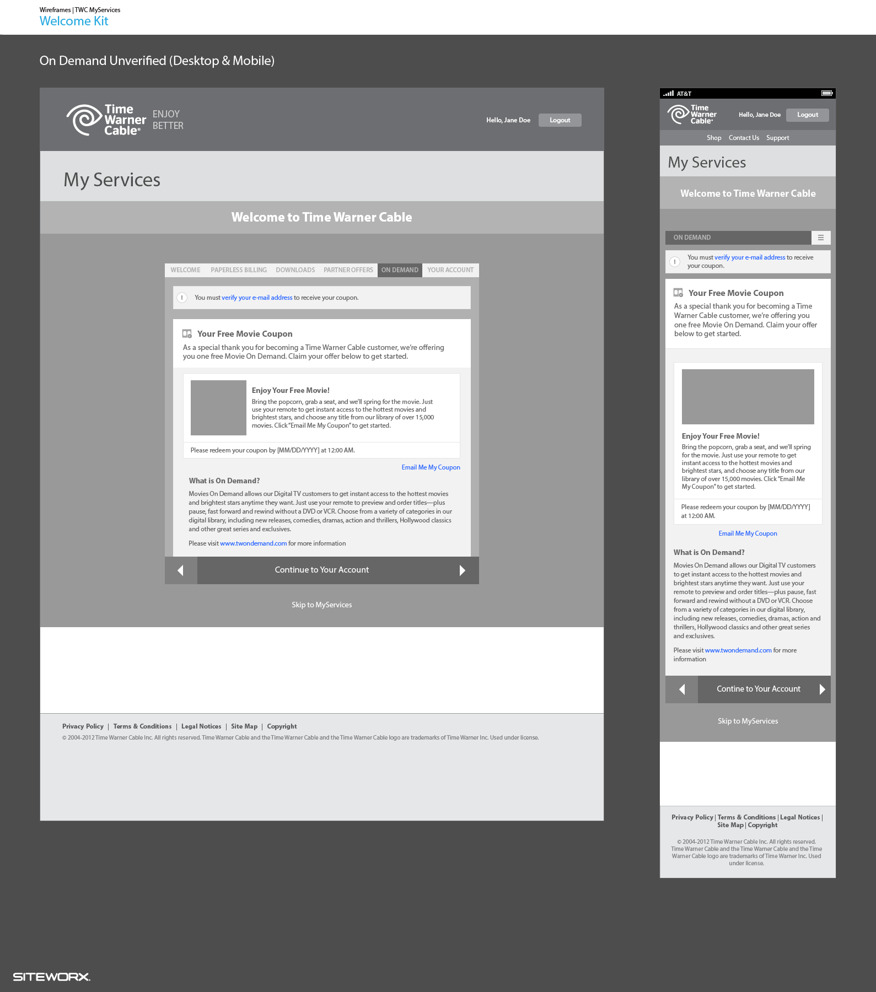Click mobile verify your e-mail address link
Image resolution: width=876 pixels, height=992 pixels.
coord(750,257)
